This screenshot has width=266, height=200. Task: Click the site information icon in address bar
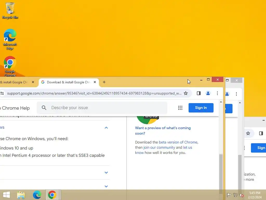pyautogui.click(x=2, y=93)
